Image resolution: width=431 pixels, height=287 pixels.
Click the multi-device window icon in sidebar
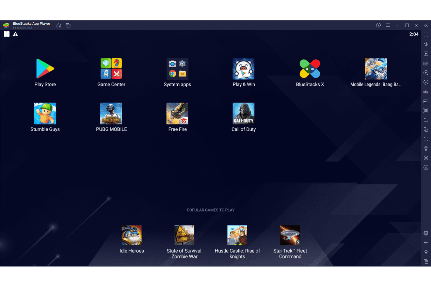coord(426,129)
